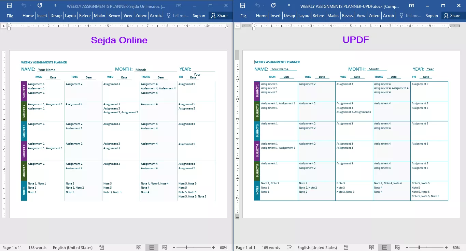This screenshot has width=466, height=251.
Task: Switch to Layout tab in UPDF window
Action: pyautogui.click(x=304, y=16)
